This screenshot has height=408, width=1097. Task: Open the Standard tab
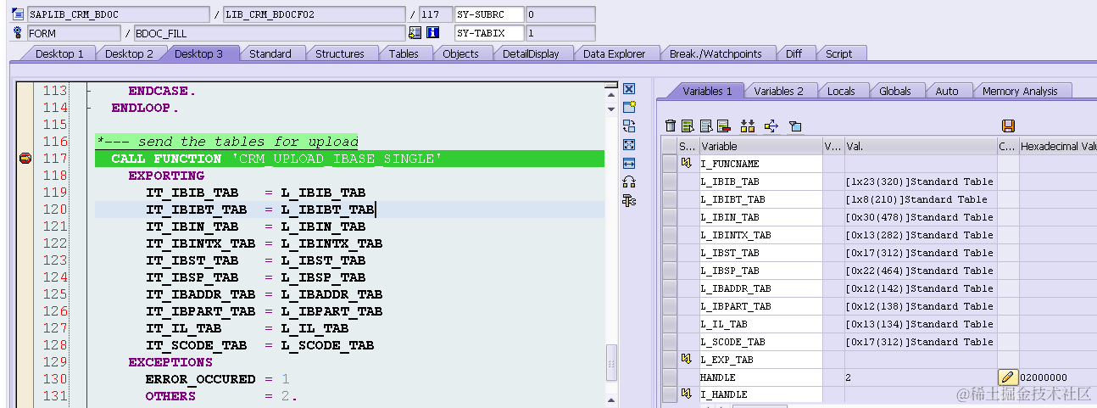tap(270, 53)
